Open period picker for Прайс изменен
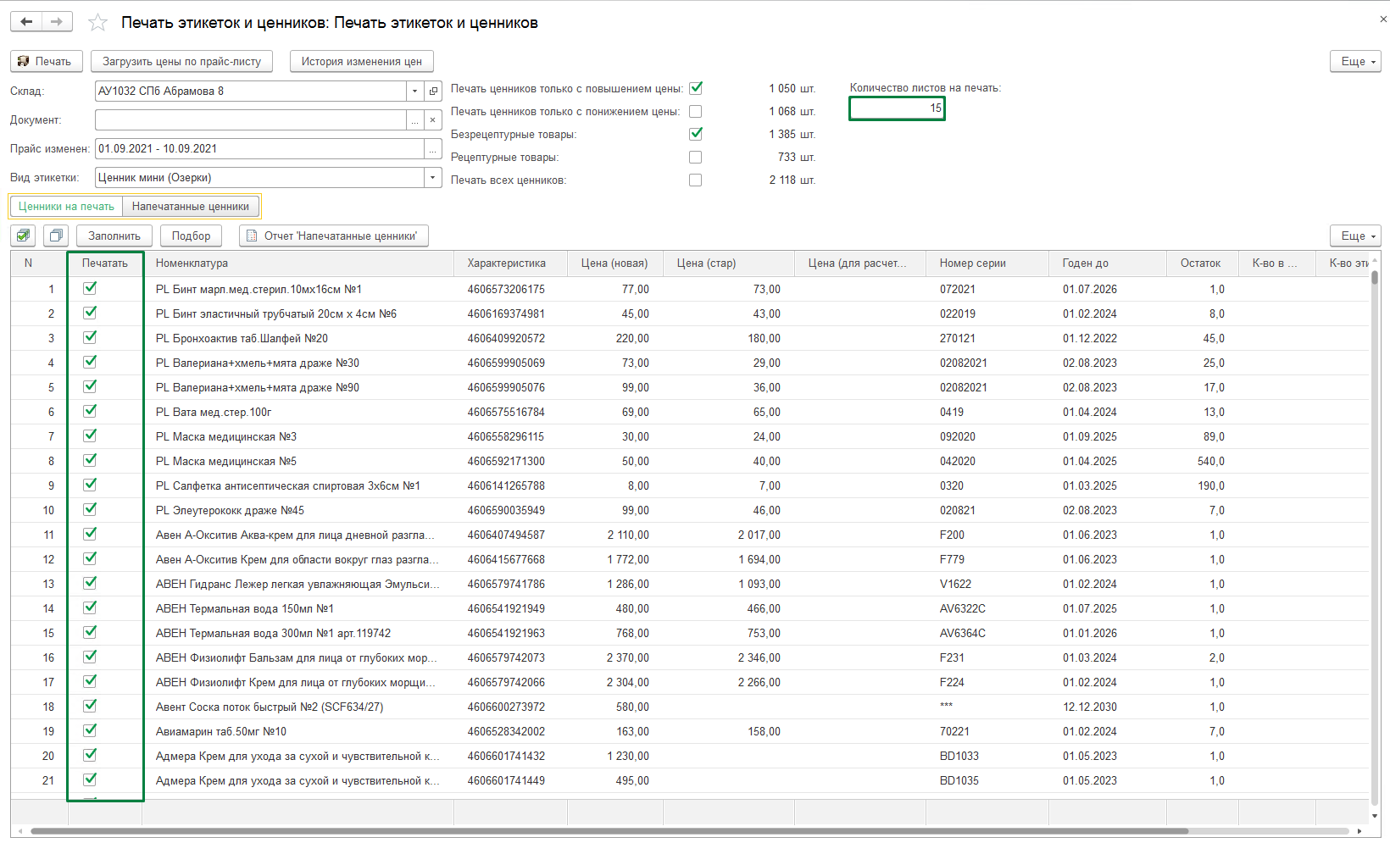Image resolution: width=1390 pixels, height=843 pixels. pos(433,149)
